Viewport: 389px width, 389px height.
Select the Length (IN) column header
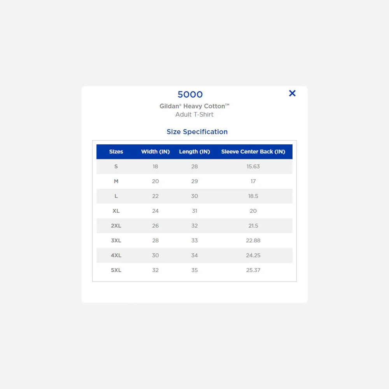194,152
